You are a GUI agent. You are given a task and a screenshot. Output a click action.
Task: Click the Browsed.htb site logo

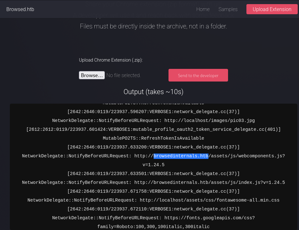[20, 9]
